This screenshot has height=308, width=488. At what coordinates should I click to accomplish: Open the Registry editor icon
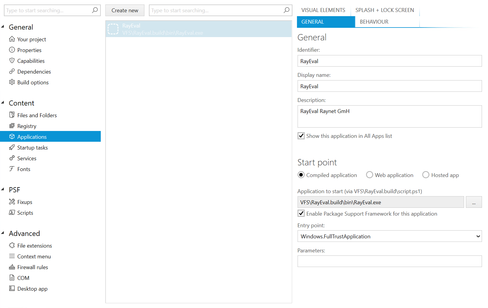[x=12, y=126]
